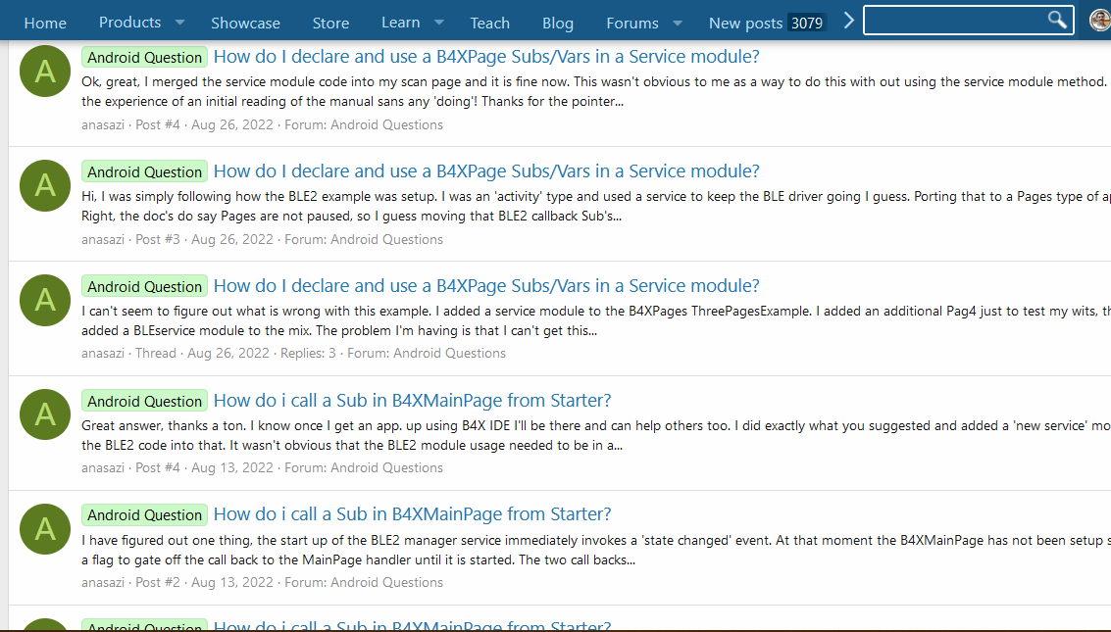Open the Teach nav item
The height and width of the screenshot is (632, 1111).
(x=489, y=23)
